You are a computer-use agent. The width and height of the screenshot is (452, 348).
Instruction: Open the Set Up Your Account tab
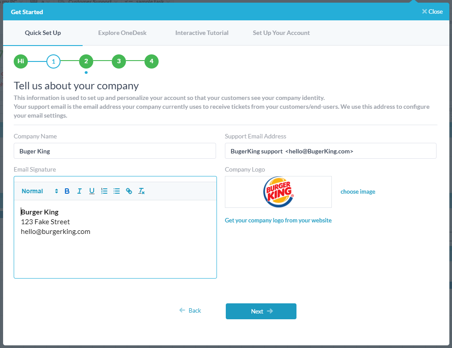point(281,33)
